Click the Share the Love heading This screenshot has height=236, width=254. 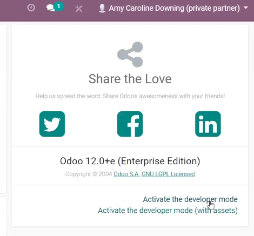coord(130,79)
